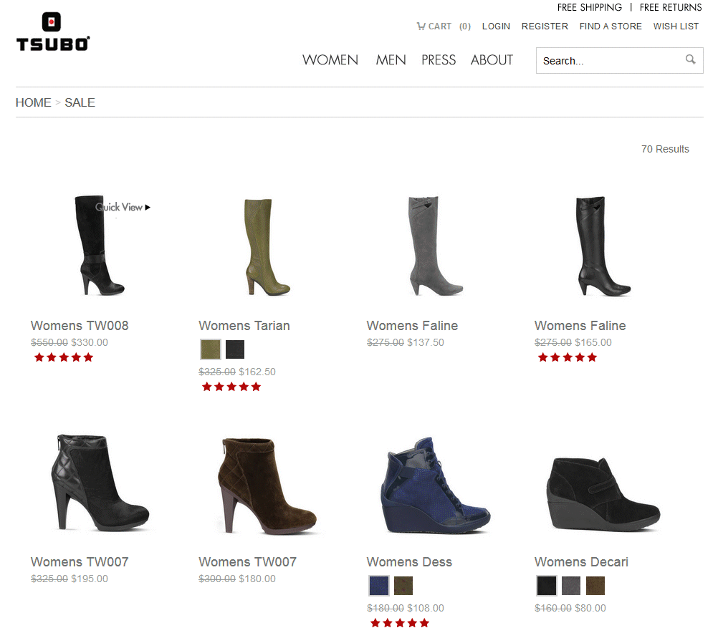Click star rating under Womens Dess
718x638 pixels.
tap(399, 623)
